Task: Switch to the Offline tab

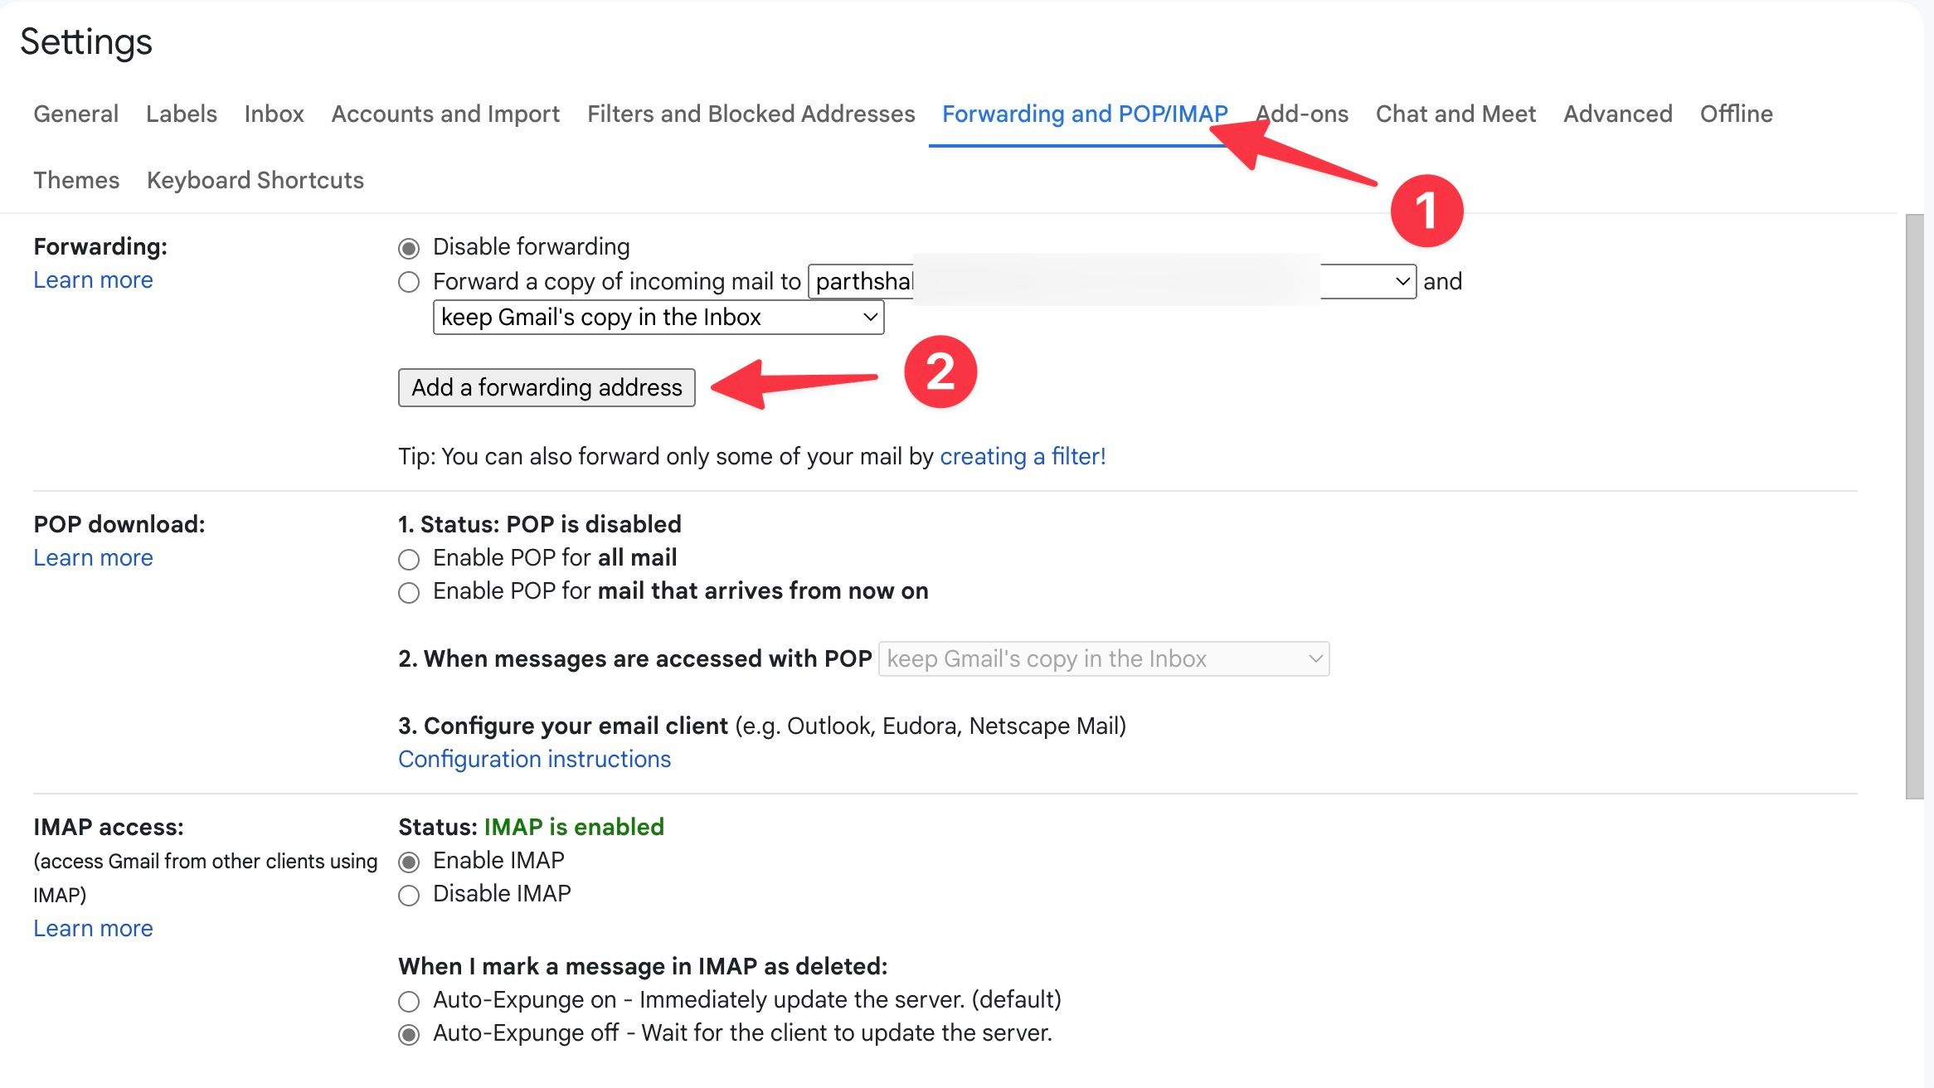Action: (1735, 114)
